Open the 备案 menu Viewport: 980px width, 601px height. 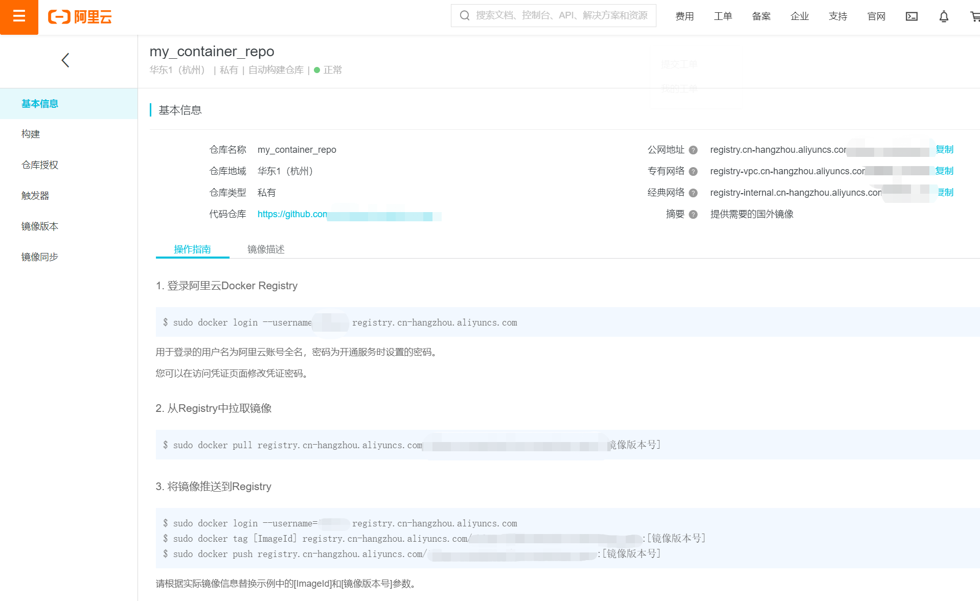click(x=761, y=16)
